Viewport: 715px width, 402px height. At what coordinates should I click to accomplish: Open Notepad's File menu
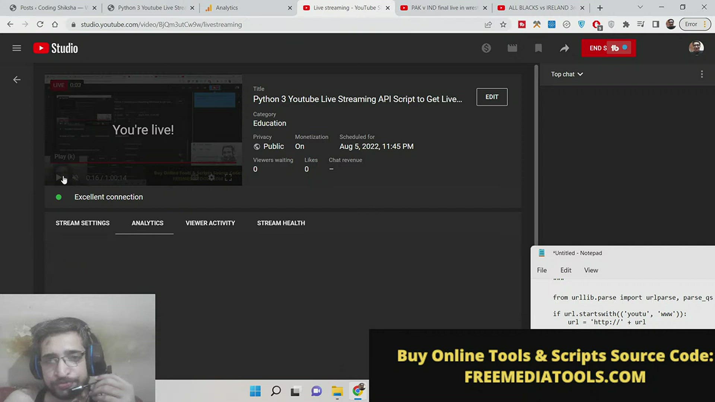coord(541,270)
